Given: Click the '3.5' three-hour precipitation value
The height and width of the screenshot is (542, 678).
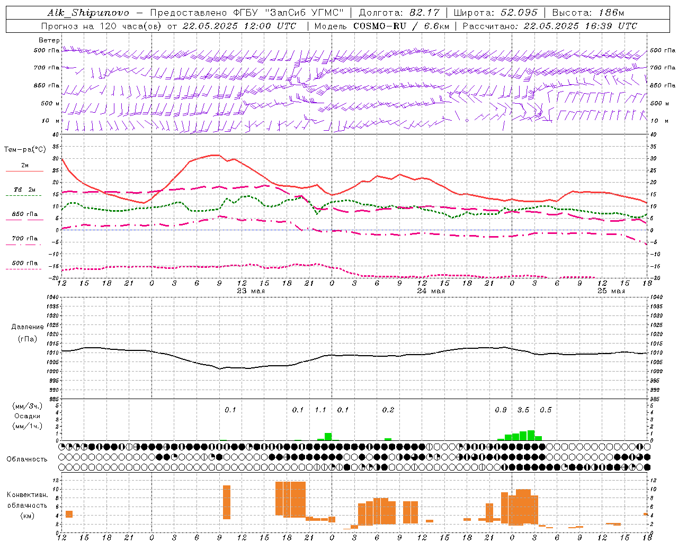Looking at the screenshot, I should pos(523,410).
